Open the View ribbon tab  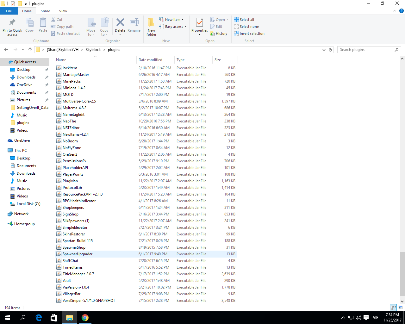pos(63,11)
